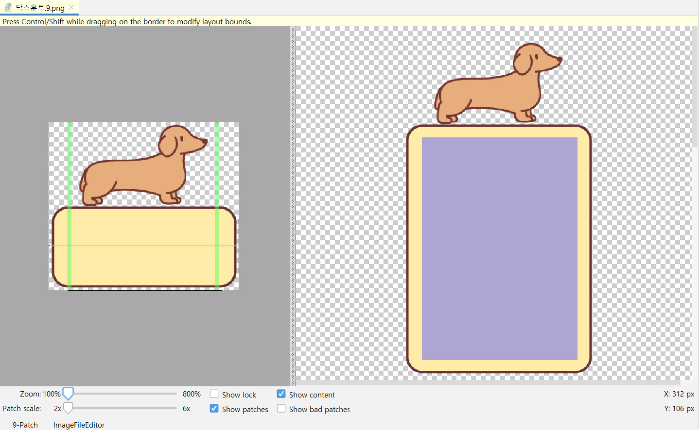Viewport: 699px width, 430px height.
Task: Click the preview pane horizontal scrollbar
Action: [x=488, y=383]
